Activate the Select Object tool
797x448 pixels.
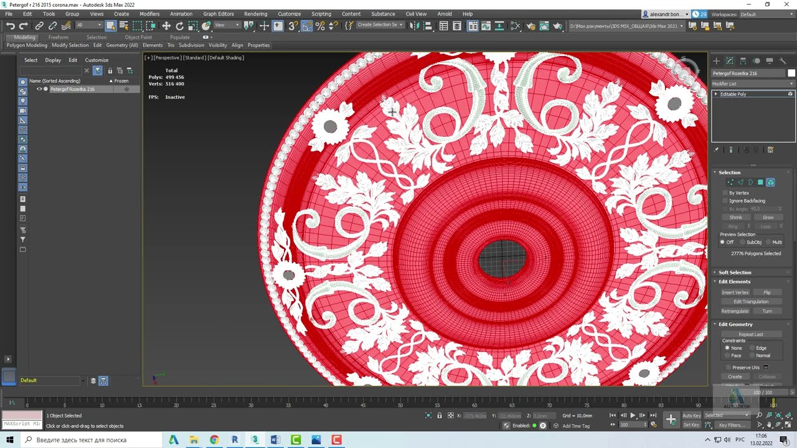coord(110,26)
